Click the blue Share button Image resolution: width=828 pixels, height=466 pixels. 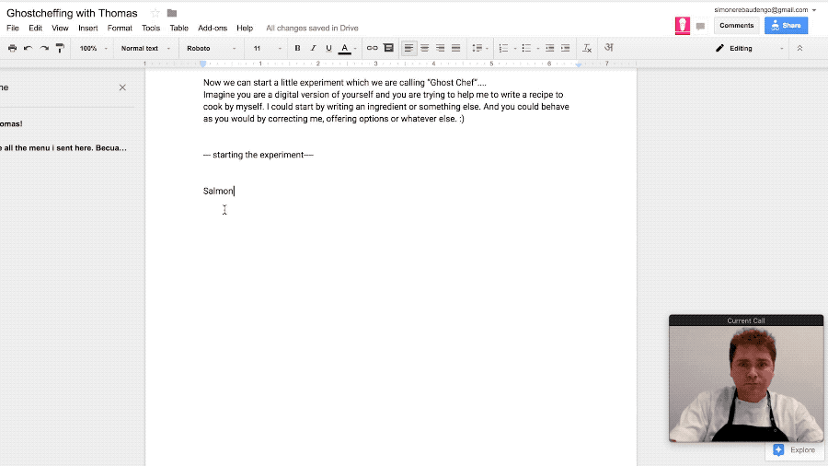786,26
